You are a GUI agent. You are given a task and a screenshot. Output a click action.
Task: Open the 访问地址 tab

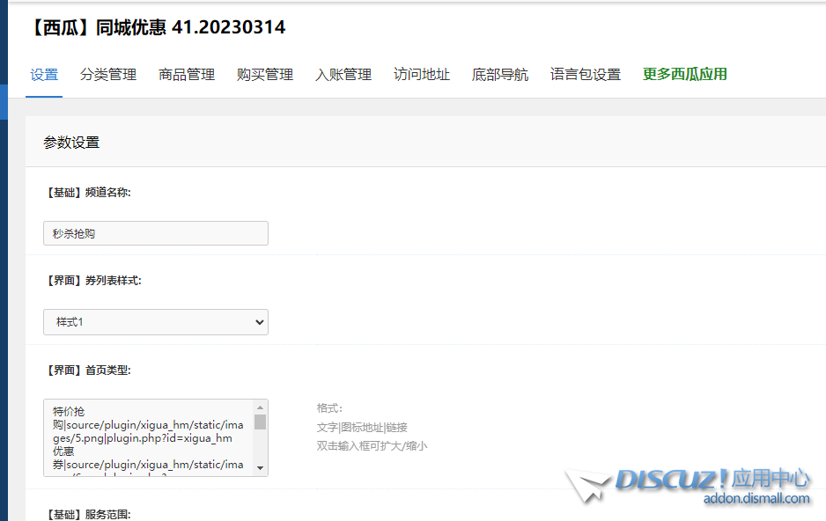tap(422, 75)
